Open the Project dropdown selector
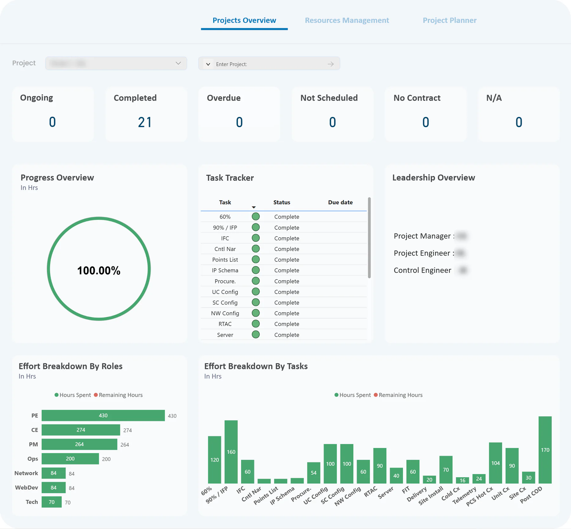This screenshot has height=529, width=571. tap(116, 63)
